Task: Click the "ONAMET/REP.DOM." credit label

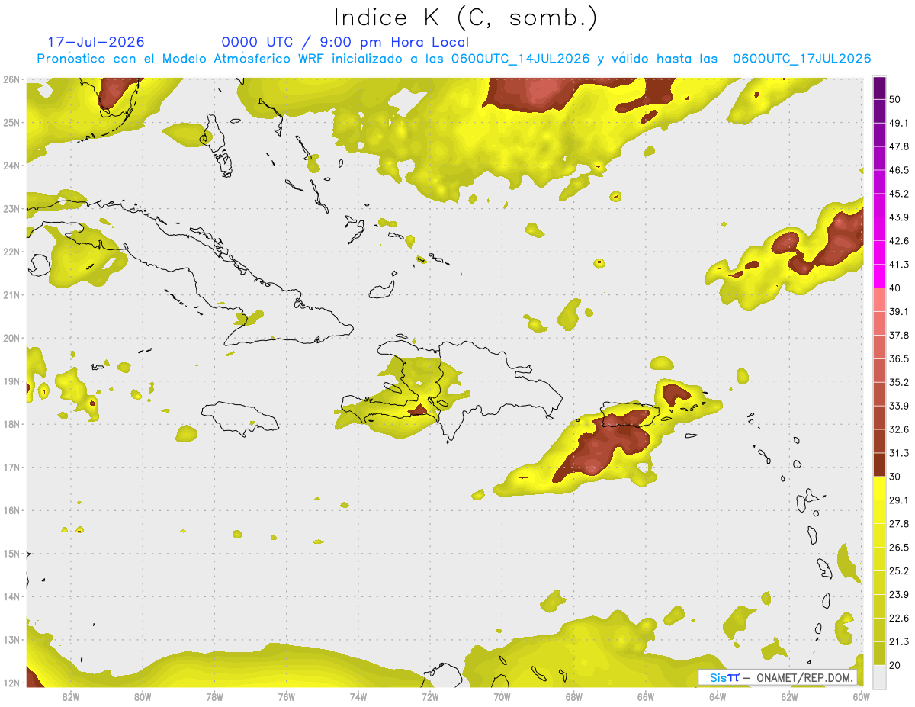Action: pos(804,677)
